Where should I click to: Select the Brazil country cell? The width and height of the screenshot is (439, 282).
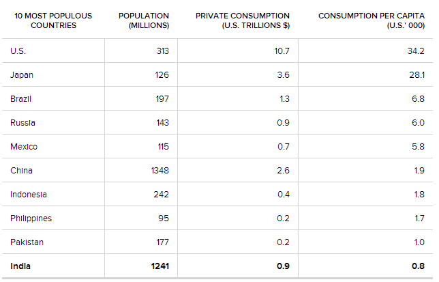coord(21,99)
